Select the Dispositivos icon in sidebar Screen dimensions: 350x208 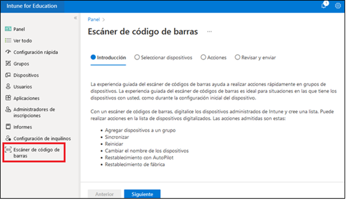[8, 75]
